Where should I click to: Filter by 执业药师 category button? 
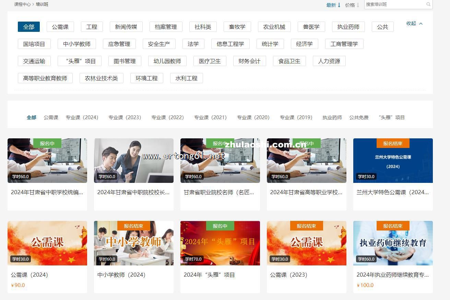348,27
